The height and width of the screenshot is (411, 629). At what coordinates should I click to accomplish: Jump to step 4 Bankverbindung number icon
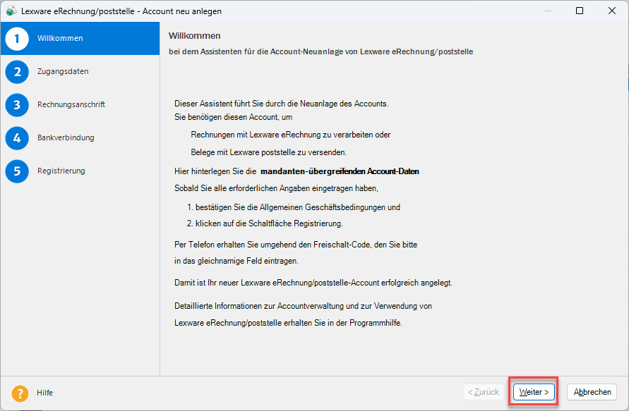tap(17, 138)
